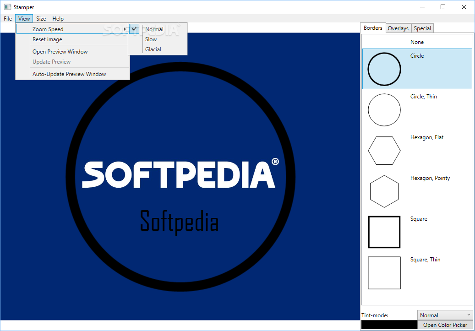The width and height of the screenshot is (475, 331).
Task: Open the Tint-mode dropdown
Action: tap(445, 315)
